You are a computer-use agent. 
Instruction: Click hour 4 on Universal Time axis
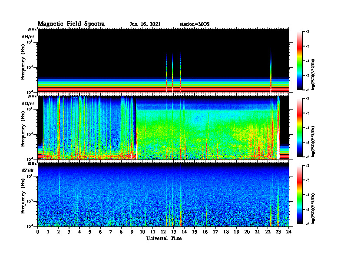point(79,232)
